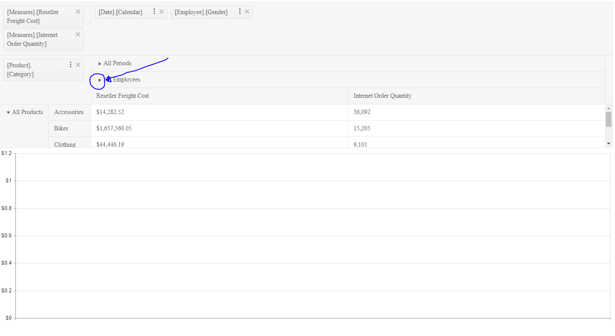Remove the Internet Order Quantity measure
Screen dimensions: 615x336
point(78,34)
